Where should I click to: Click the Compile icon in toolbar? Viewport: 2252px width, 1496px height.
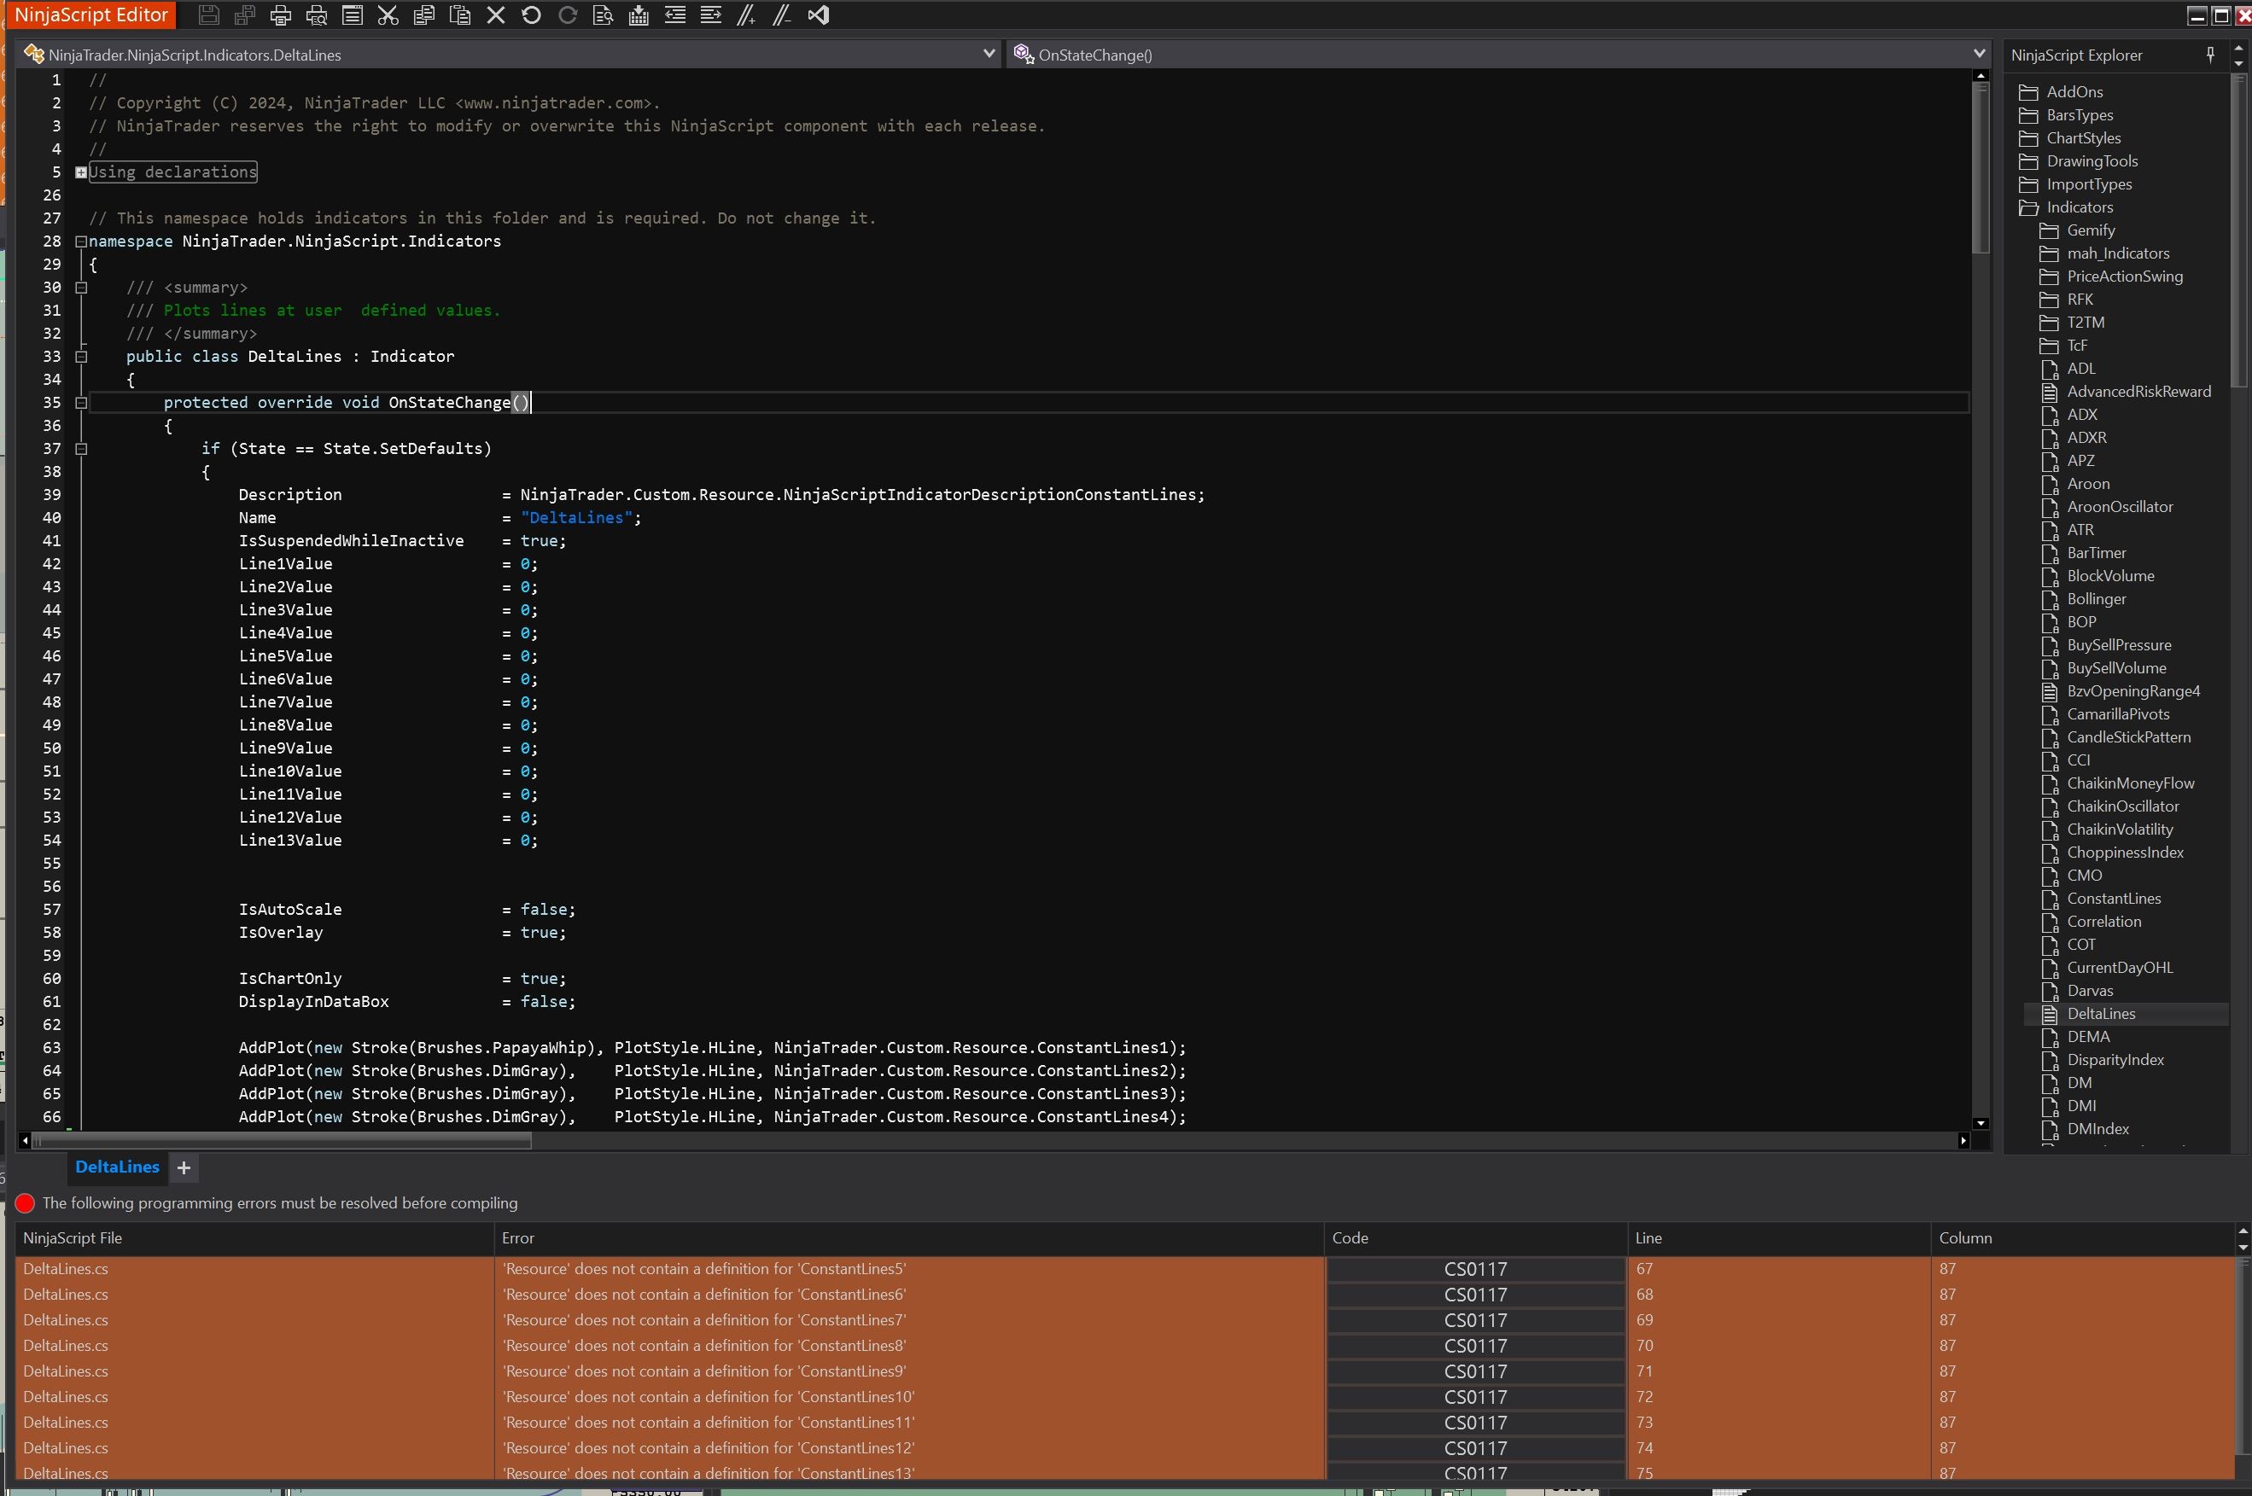tap(639, 15)
